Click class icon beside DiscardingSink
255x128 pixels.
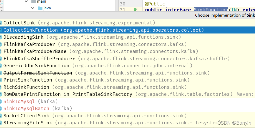pos(1,37)
